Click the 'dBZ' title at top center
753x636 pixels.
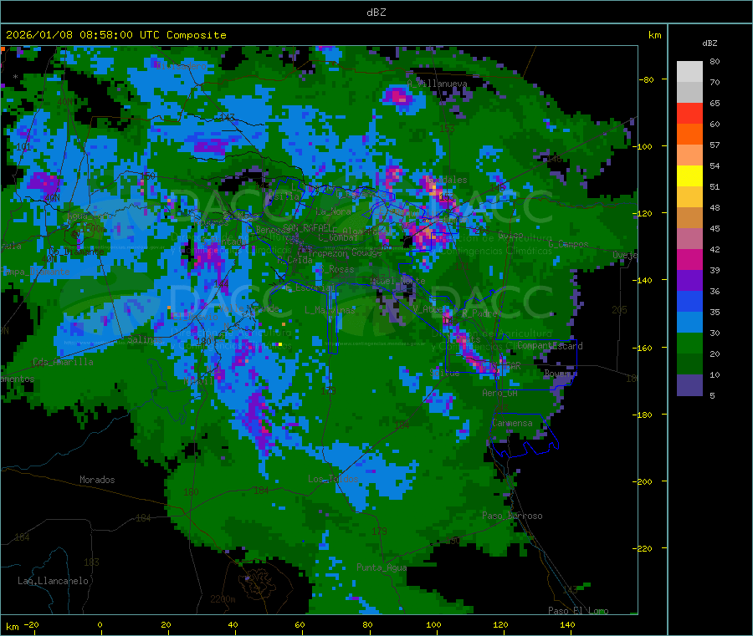pyautogui.click(x=376, y=13)
